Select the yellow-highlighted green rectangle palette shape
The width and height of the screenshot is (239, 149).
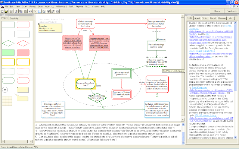click(8, 62)
